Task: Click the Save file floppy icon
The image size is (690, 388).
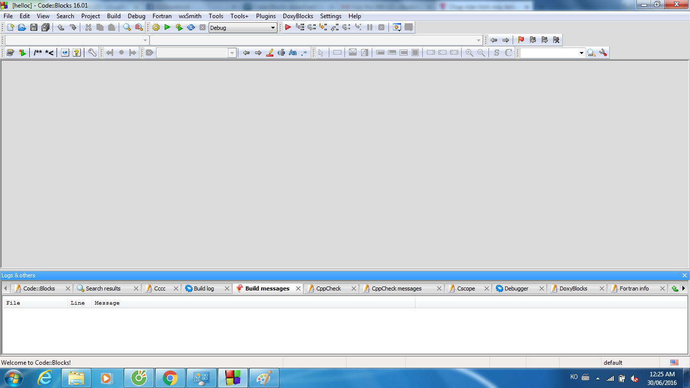Action: pos(34,27)
